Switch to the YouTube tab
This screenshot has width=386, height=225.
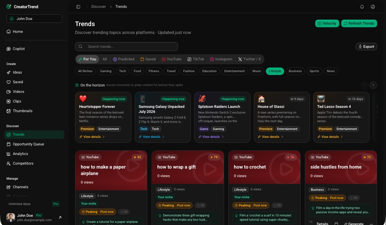pos(172,59)
